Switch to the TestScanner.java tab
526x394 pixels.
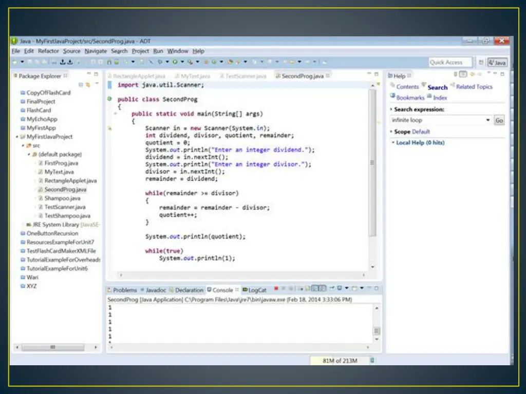pyautogui.click(x=243, y=76)
